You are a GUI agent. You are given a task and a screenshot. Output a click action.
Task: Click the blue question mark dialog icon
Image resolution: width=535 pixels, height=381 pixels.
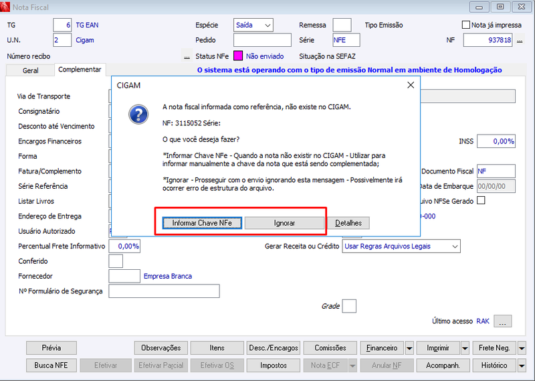(138, 115)
